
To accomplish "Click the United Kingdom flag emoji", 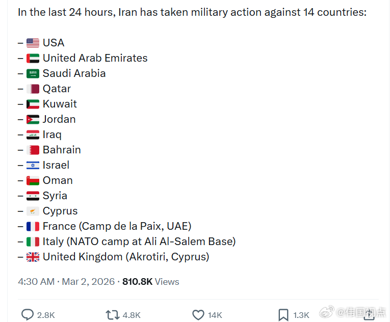I will click(33, 257).
